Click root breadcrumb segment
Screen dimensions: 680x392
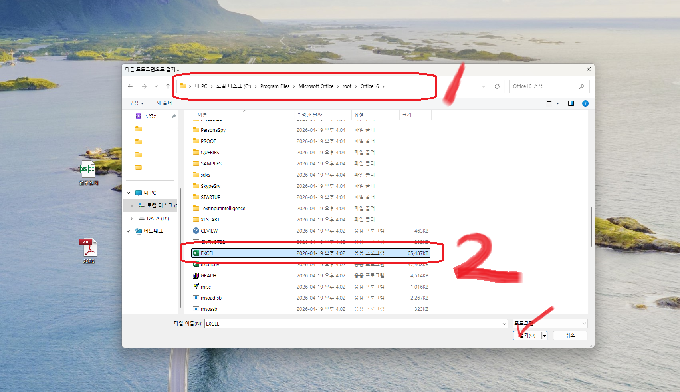coord(347,86)
